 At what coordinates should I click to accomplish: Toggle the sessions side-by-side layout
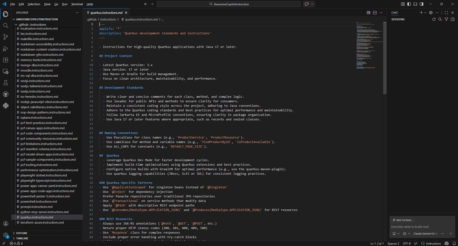[452, 19]
